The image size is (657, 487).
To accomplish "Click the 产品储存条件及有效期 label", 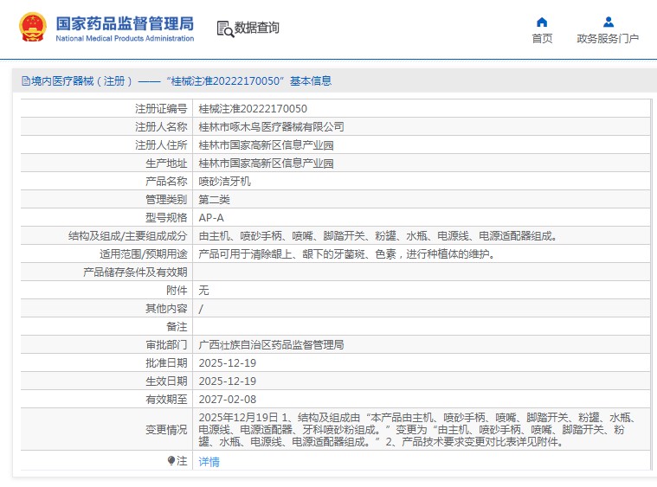I will (135, 272).
